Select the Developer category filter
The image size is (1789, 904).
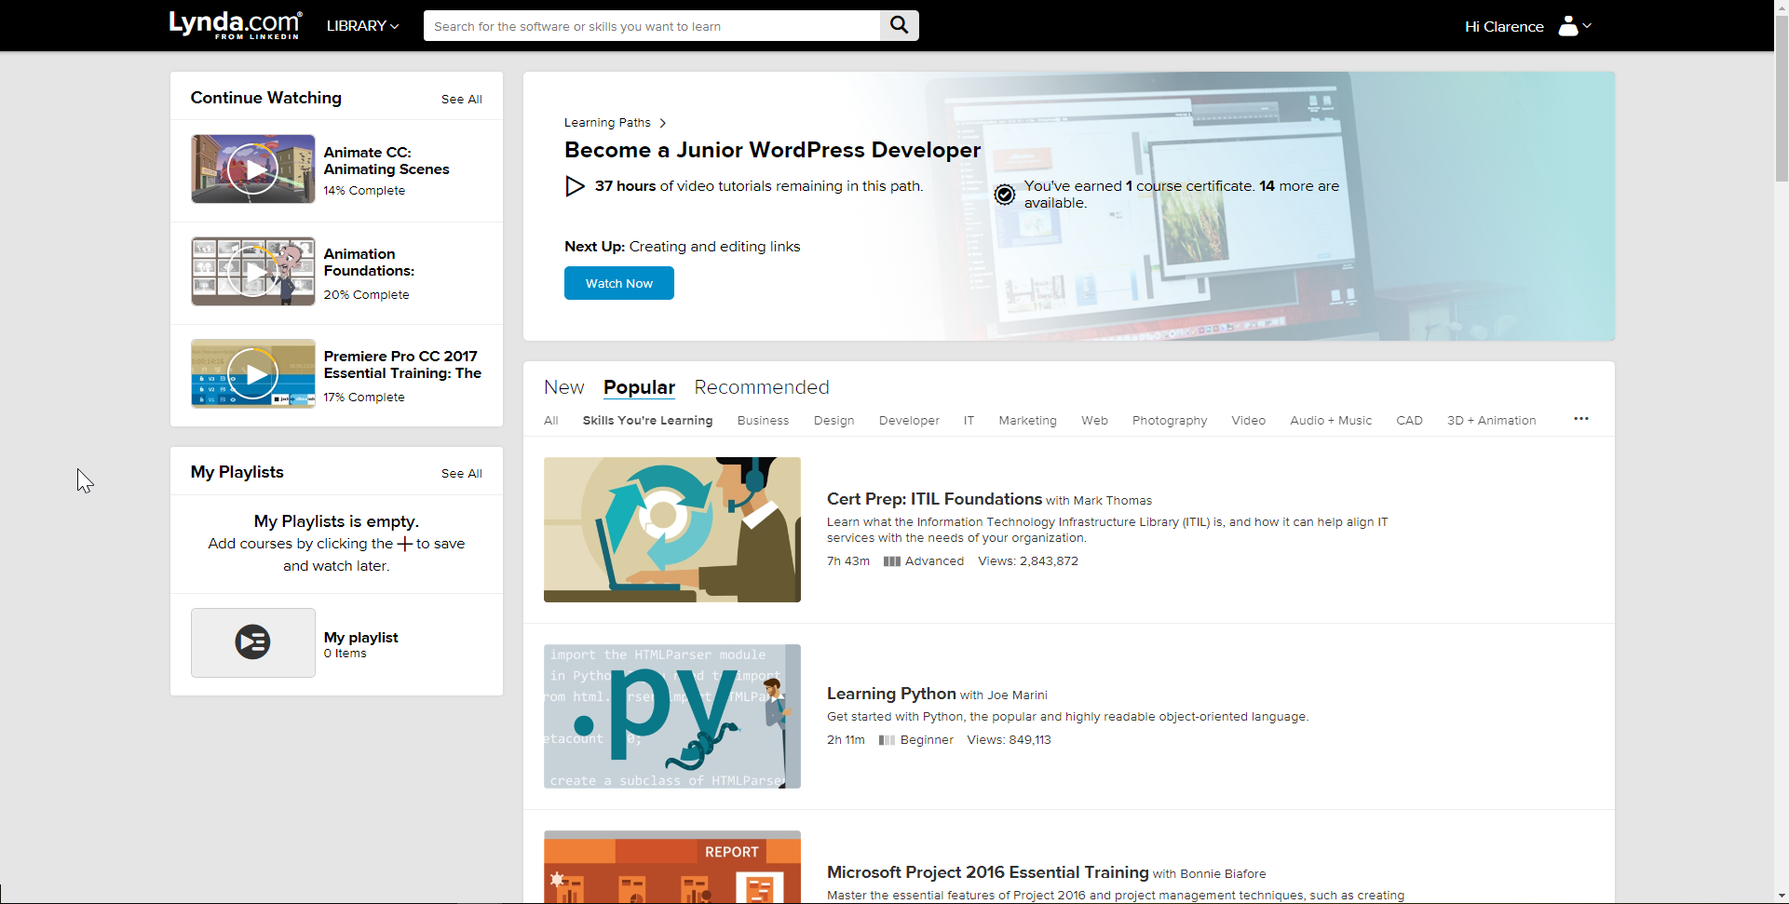[909, 421]
